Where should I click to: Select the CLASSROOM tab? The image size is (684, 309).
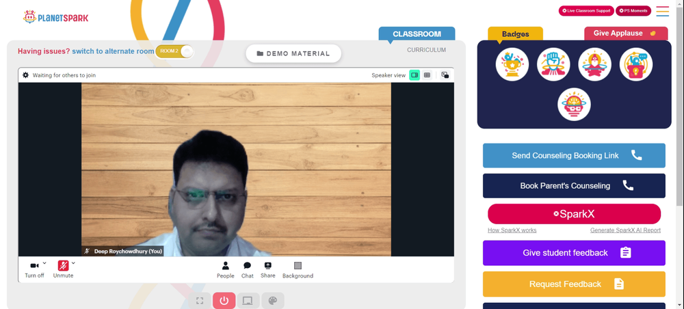417,34
